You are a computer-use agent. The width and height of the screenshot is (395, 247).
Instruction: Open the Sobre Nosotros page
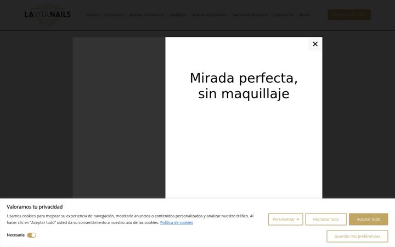click(x=209, y=15)
